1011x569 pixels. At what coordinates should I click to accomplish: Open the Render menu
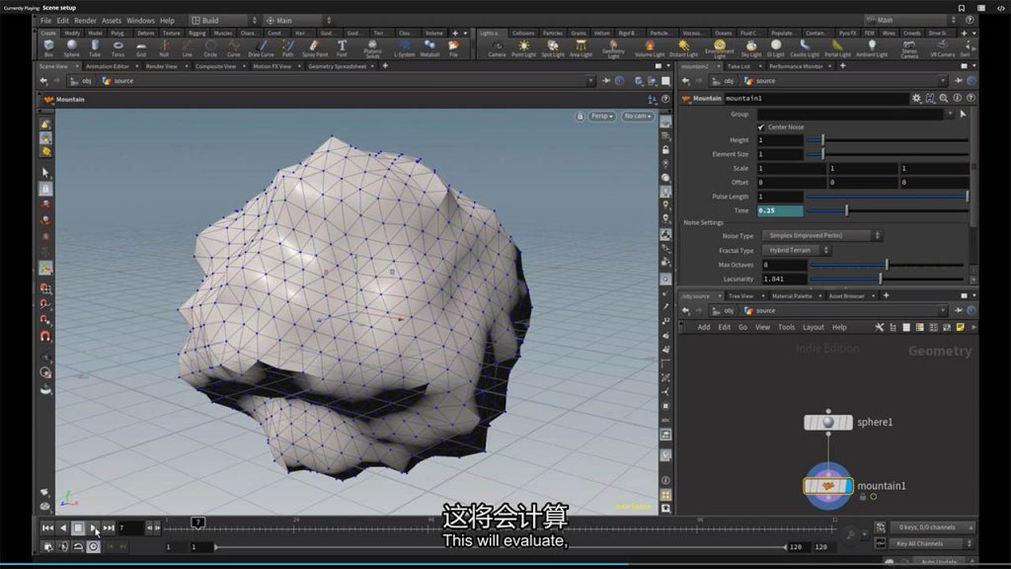click(x=85, y=21)
